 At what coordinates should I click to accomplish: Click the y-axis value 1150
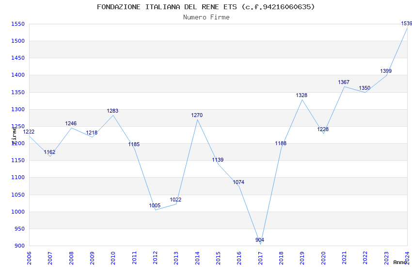coord(18,161)
